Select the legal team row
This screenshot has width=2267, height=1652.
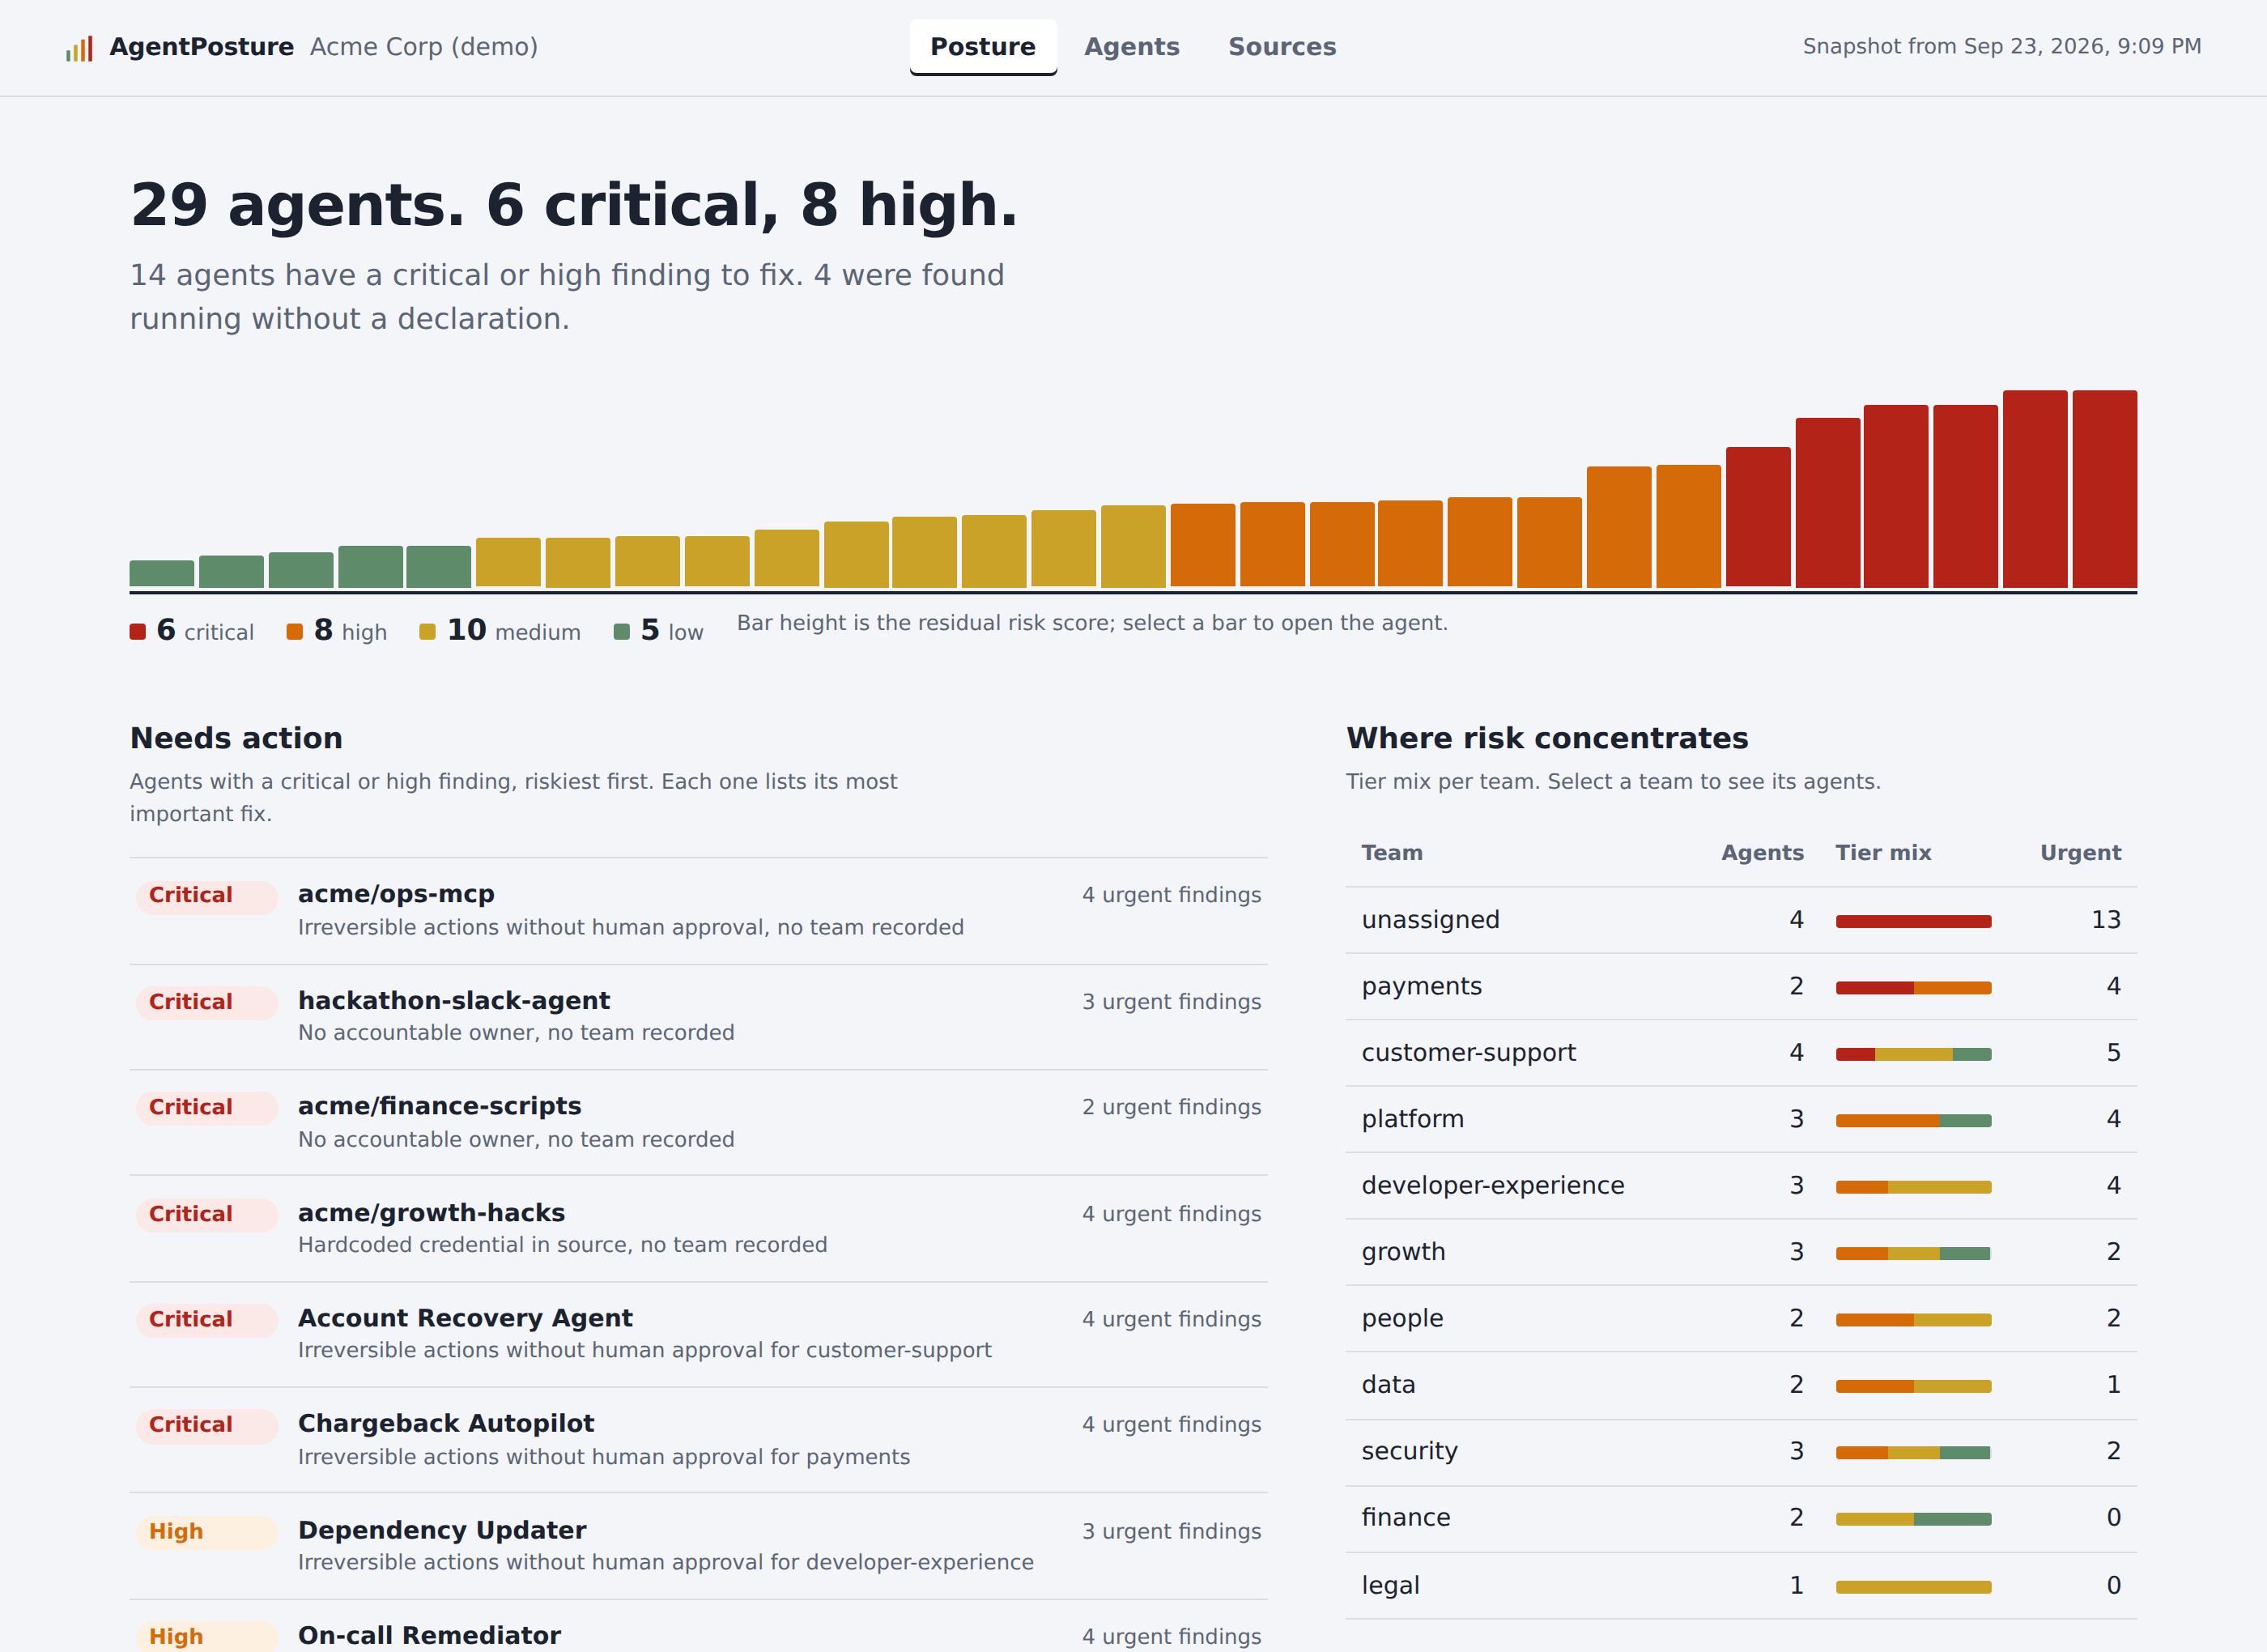coord(1742,1586)
